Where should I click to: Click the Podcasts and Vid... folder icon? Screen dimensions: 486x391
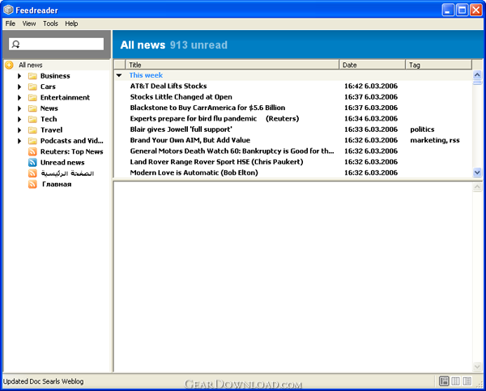click(x=32, y=141)
